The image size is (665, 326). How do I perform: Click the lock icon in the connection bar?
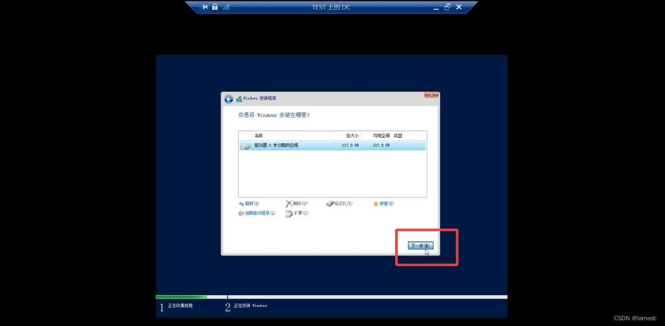coord(215,7)
